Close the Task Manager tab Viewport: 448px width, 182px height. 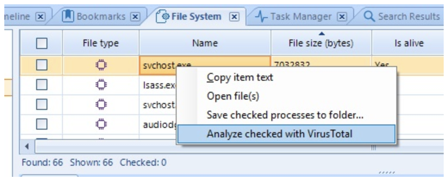coord(342,17)
